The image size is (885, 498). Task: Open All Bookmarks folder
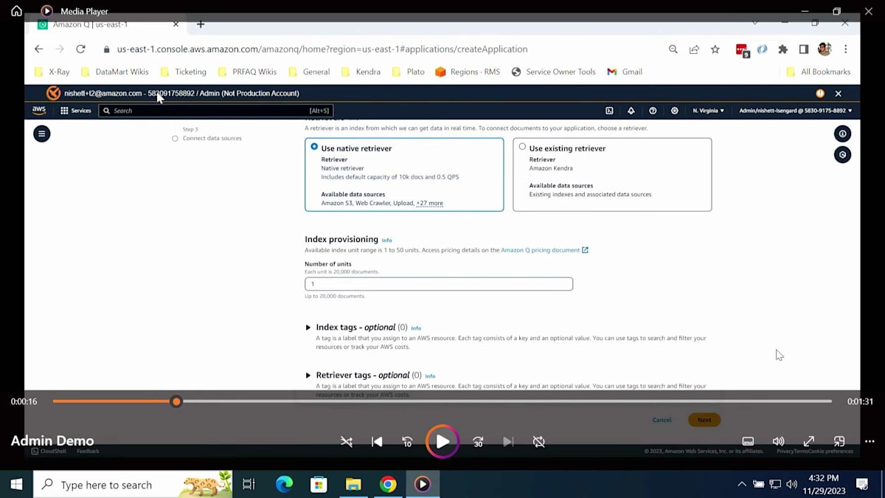click(x=819, y=72)
